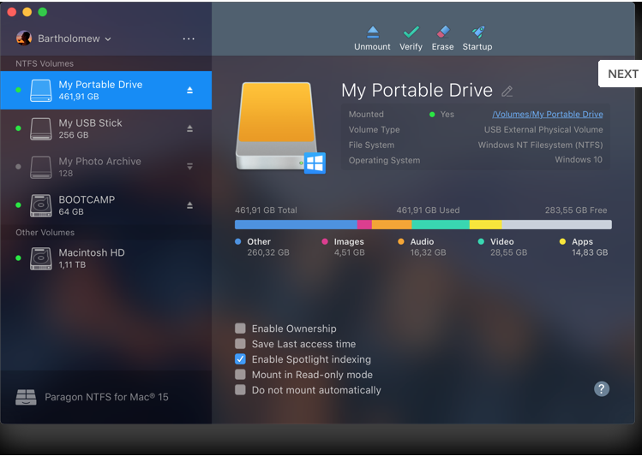Screen dimensions: 642x456
Task: Click "USB External Physical Volume" value
Action: click(543, 129)
